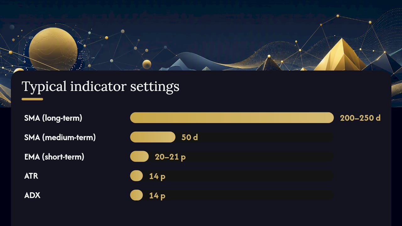The image size is (402, 226).
Task: Click the SMA medium-term gold bar
Action: [x=153, y=137]
